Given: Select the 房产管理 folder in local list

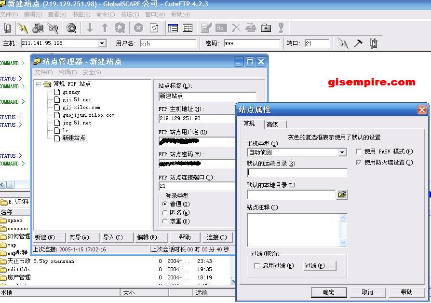Looking at the screenshot, I should point(19,277).
